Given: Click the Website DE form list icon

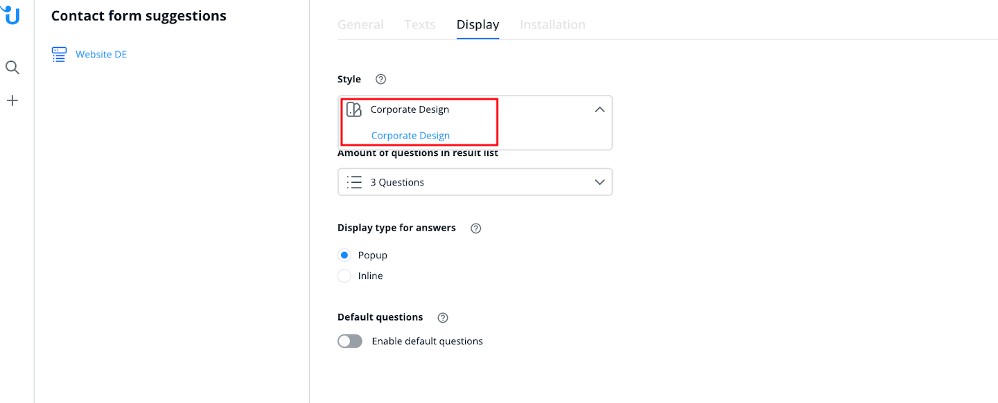Looking at the screenshot, I should point(60,55).
